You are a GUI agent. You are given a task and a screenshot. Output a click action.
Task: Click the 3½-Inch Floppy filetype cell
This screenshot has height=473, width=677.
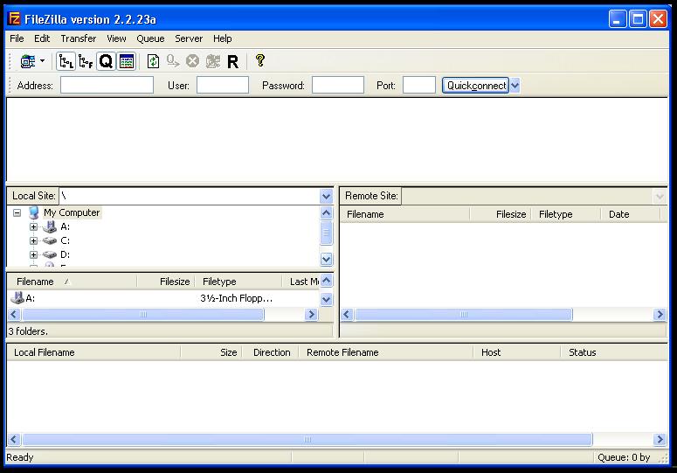point(236,298)
